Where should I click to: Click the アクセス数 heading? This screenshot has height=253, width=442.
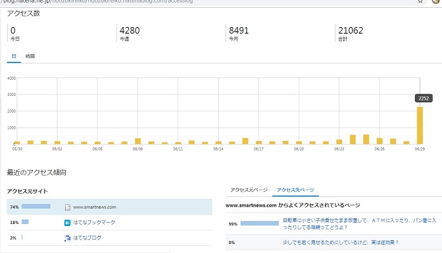tap(23, 14)
